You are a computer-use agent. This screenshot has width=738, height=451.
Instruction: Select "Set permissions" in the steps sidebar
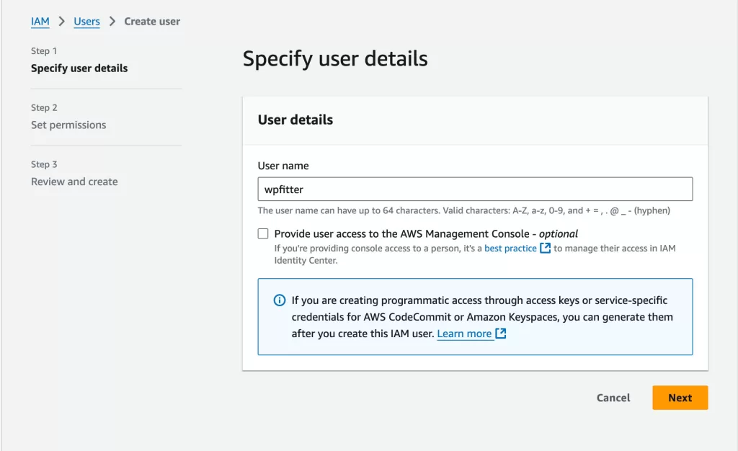68,125
